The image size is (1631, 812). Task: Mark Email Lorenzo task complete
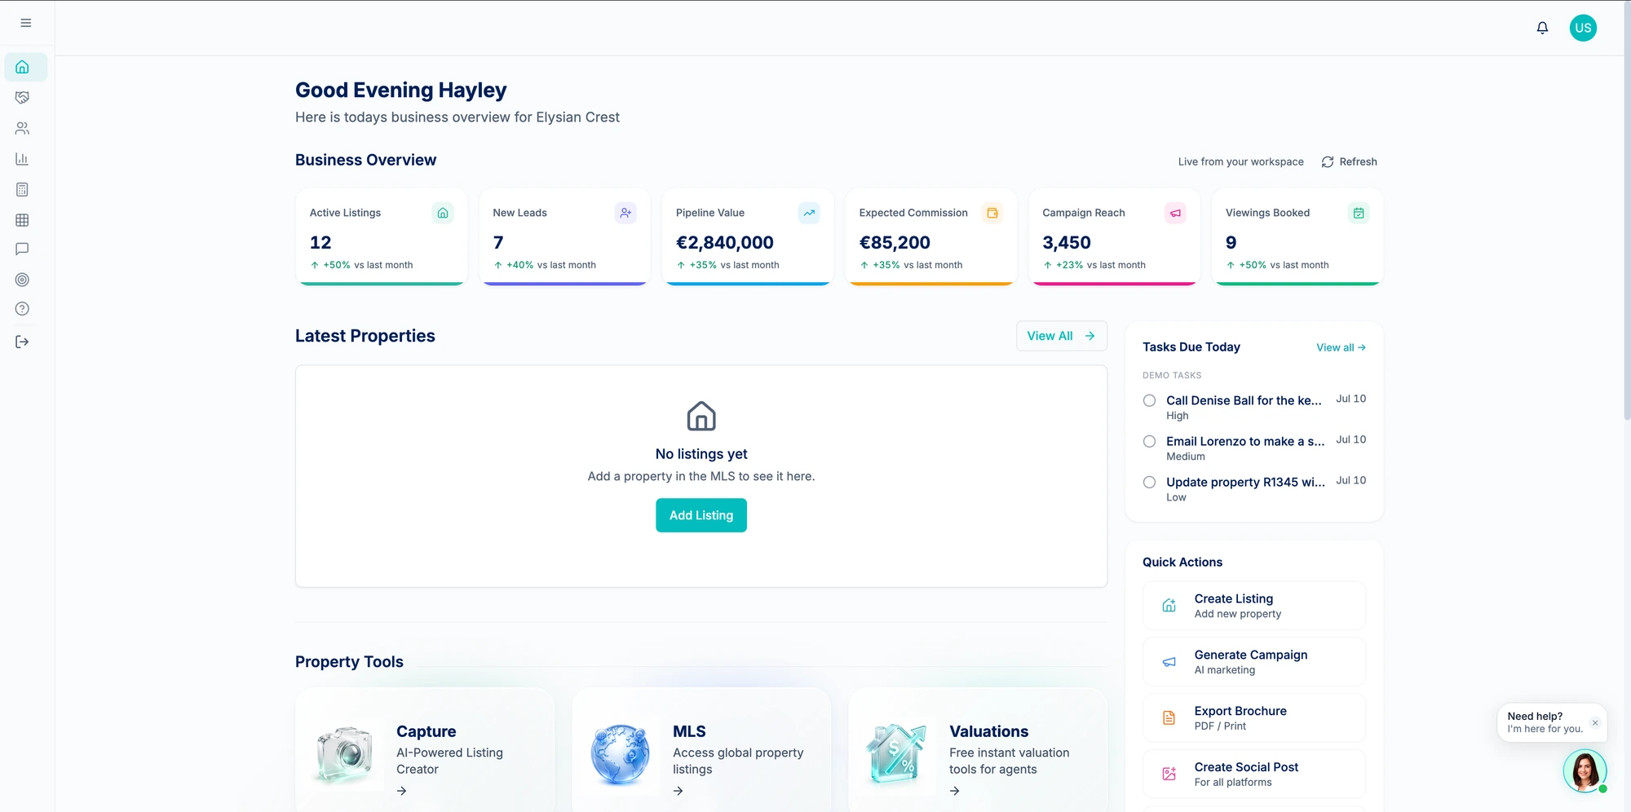1149,441
